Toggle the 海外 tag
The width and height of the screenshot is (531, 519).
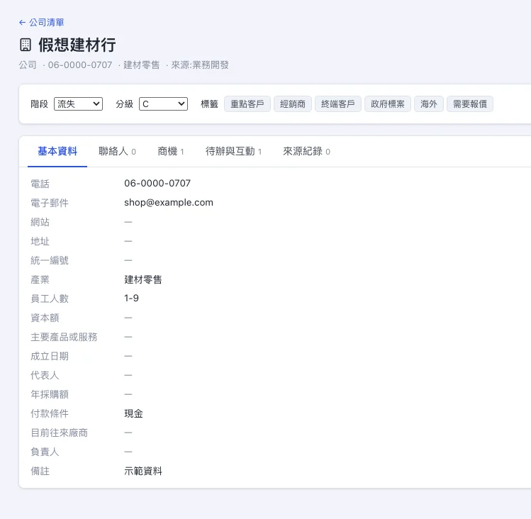(x=429, y=104)
